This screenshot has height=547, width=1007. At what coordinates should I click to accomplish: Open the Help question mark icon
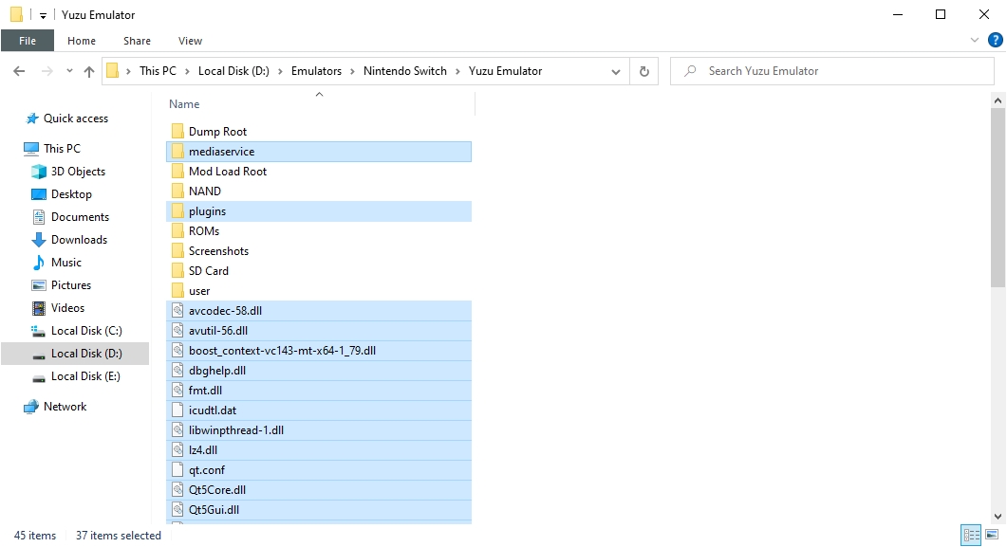[x=995, y=41]
